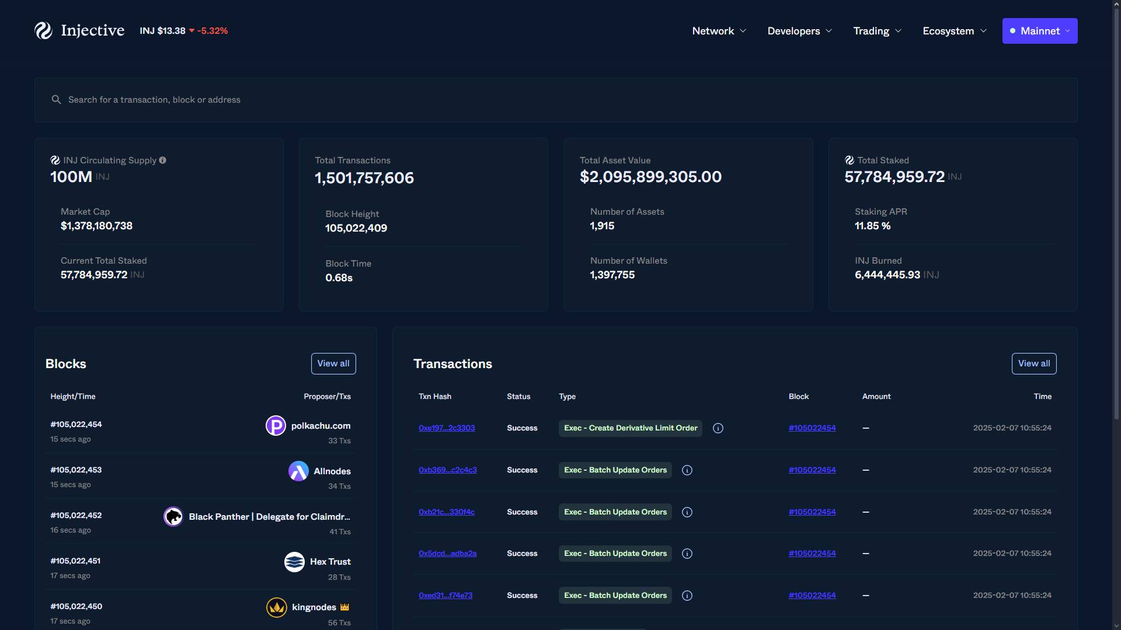Viewport: 1121px width, 630px height.
Task: Open the INJ Circulating Supply info icon
Action: [163, 160]
